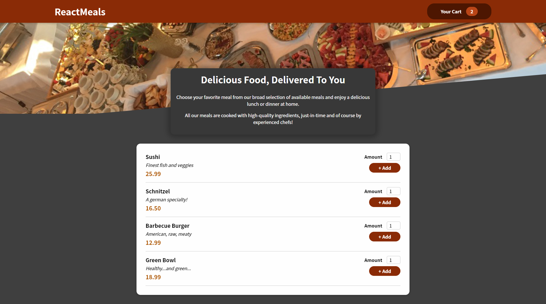The image size is (546, 304).
Task: Click the Barbecue Burger amount input field
Action: pyautogui.click(x=393, y=225)
